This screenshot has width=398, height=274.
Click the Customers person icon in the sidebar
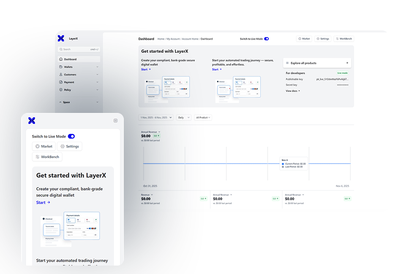pos(61,75)
